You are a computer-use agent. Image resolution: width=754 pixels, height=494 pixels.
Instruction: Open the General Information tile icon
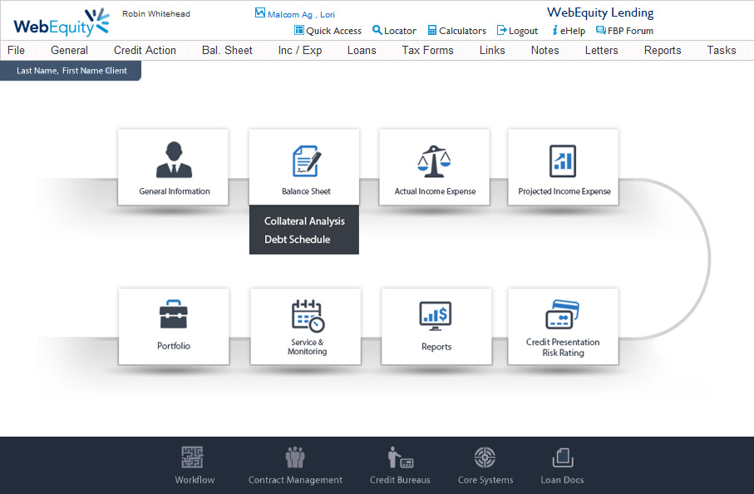click(174, 159)
